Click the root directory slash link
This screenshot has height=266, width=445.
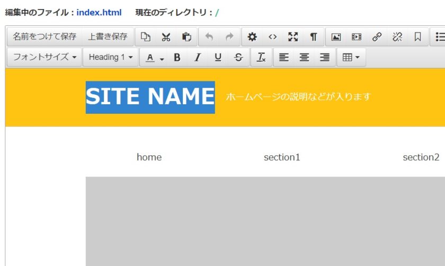coord(217,13)
